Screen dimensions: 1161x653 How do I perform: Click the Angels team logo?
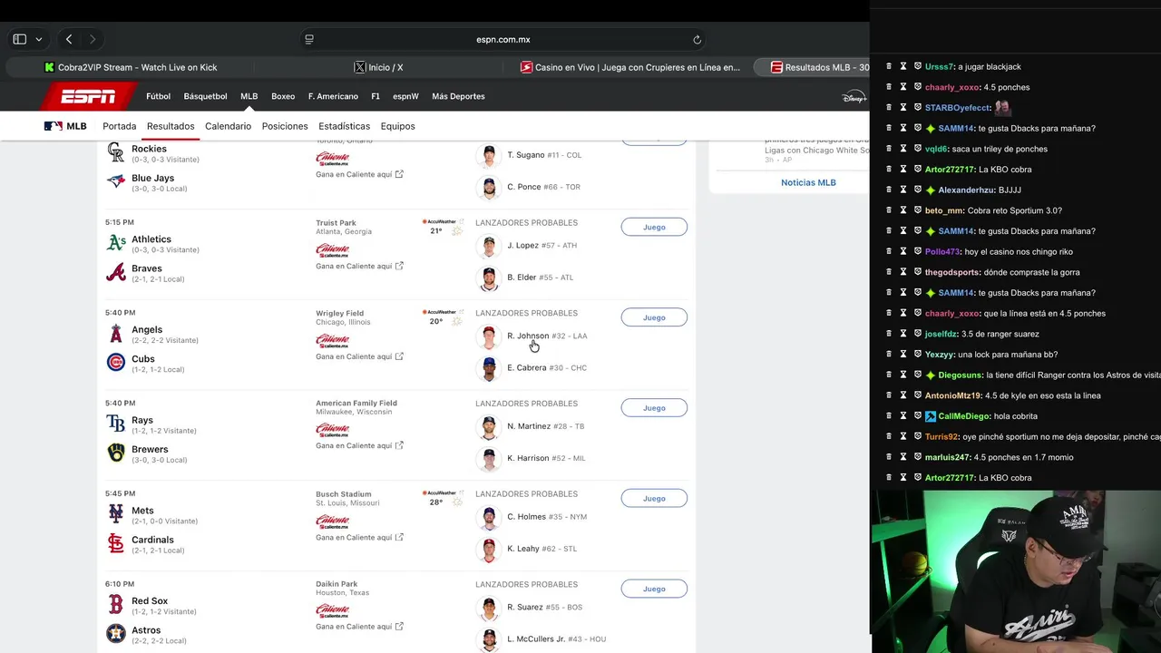(116, 334)
